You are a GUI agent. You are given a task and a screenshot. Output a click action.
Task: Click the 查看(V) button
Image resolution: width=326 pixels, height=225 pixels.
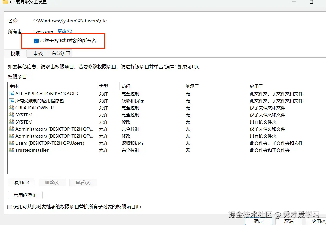click(83, 183)
